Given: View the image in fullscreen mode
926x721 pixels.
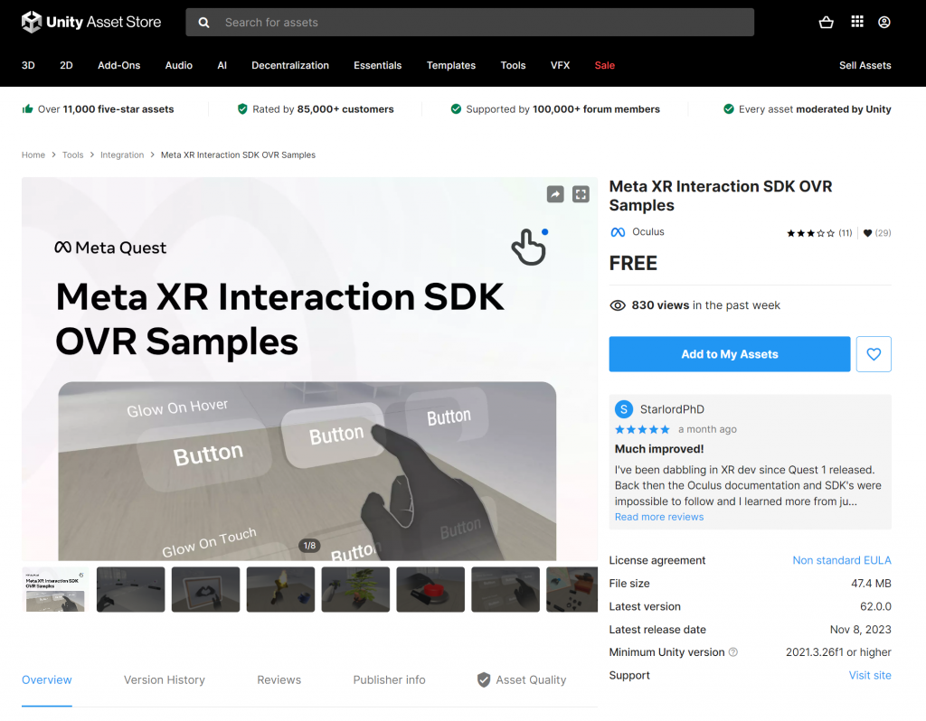Looking at the screenshot, I should (581, 193).
